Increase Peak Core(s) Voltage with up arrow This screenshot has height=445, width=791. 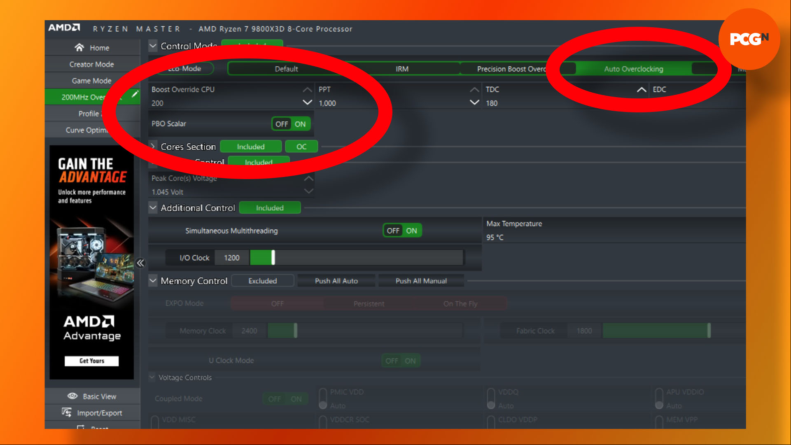point(308,178)
